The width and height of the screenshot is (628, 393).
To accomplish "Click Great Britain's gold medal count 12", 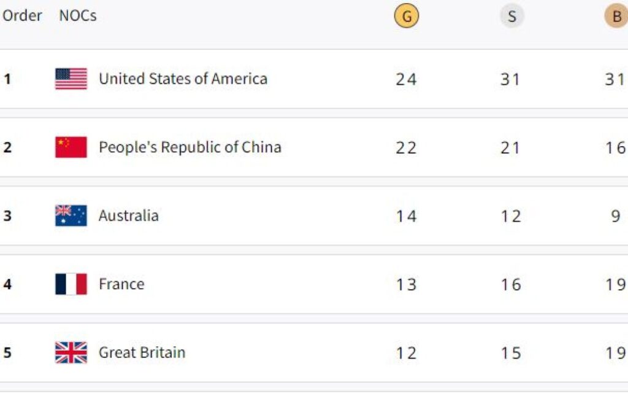I will coord(406,353).
